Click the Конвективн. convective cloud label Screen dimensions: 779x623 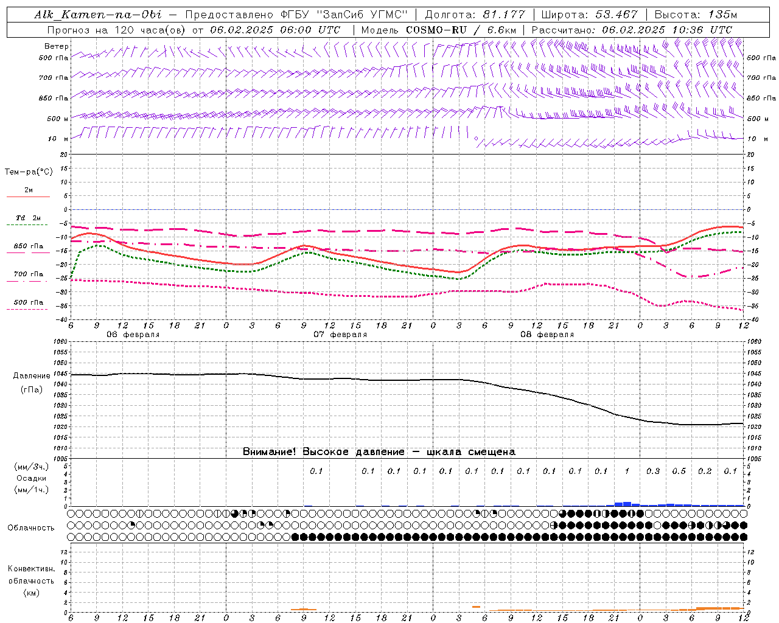click(x=31, y=569)
